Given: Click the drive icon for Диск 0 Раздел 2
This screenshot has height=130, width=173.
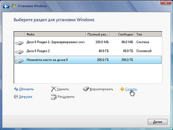Looking at the screenshot, I should [19, 51].
